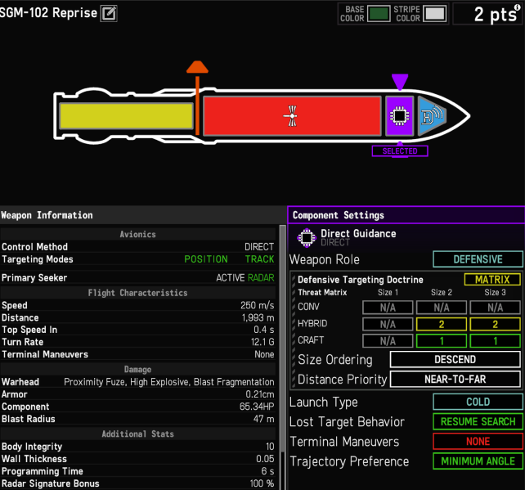The width and height of the screenshot is (525, 490).
Task: Click the Additional Stats section heading
Action: pyautogui.click(x=137, y=434)
